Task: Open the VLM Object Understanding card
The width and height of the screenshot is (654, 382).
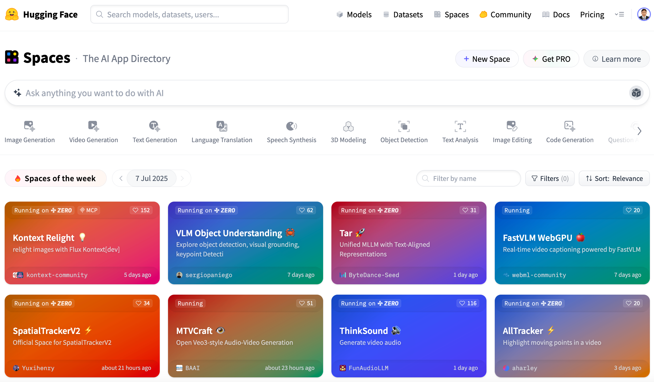Action: (246, 243)
